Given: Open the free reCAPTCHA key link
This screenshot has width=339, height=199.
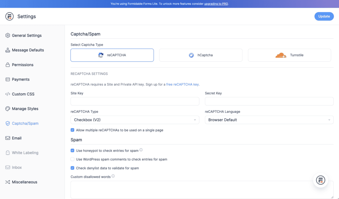Looking at the screenshot, I should click(x=182, y=84).
